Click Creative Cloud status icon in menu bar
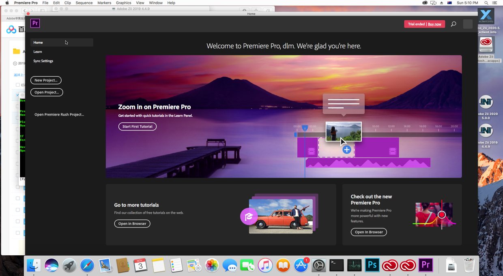The image size is (503, 276). pyautogui.click(x=425, y=3)
